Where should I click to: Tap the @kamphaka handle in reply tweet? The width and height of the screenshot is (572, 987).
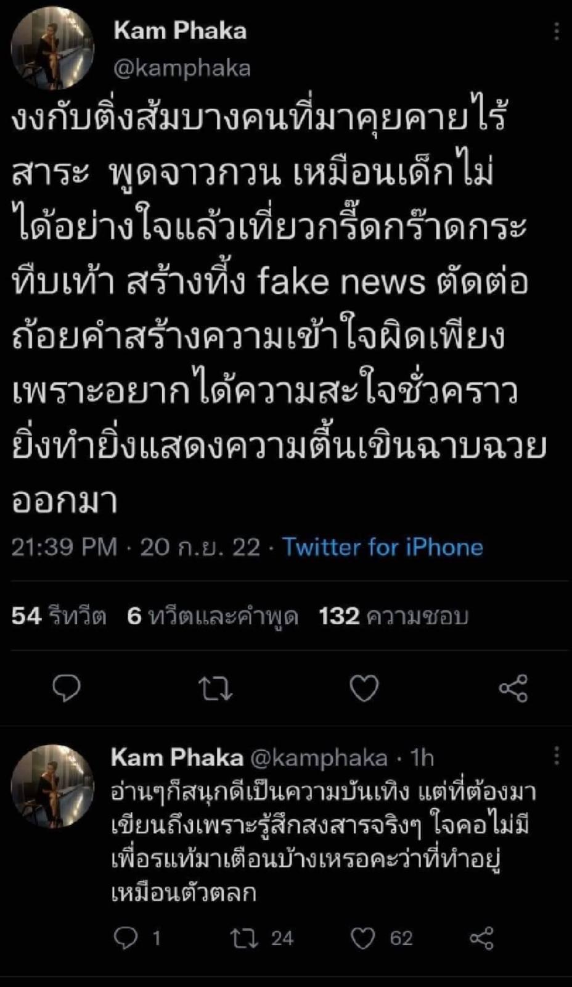[x=319, y=758]
